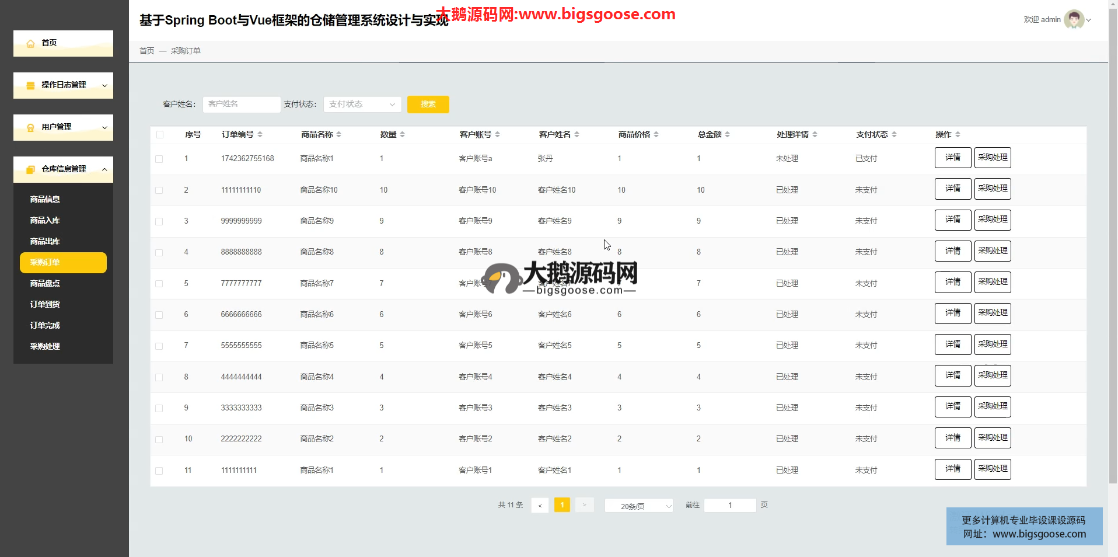
Task: Focus the 客户姓名 search input
Action: pyautogui.click(x=241, y=105)
